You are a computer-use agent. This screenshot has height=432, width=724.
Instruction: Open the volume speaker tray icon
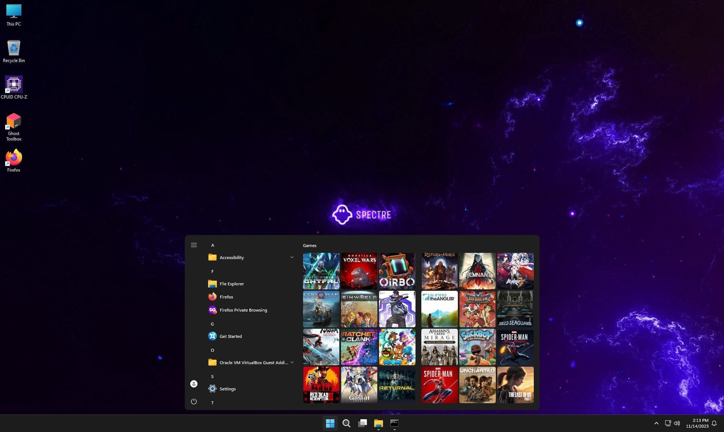click(x=677, y=423)
